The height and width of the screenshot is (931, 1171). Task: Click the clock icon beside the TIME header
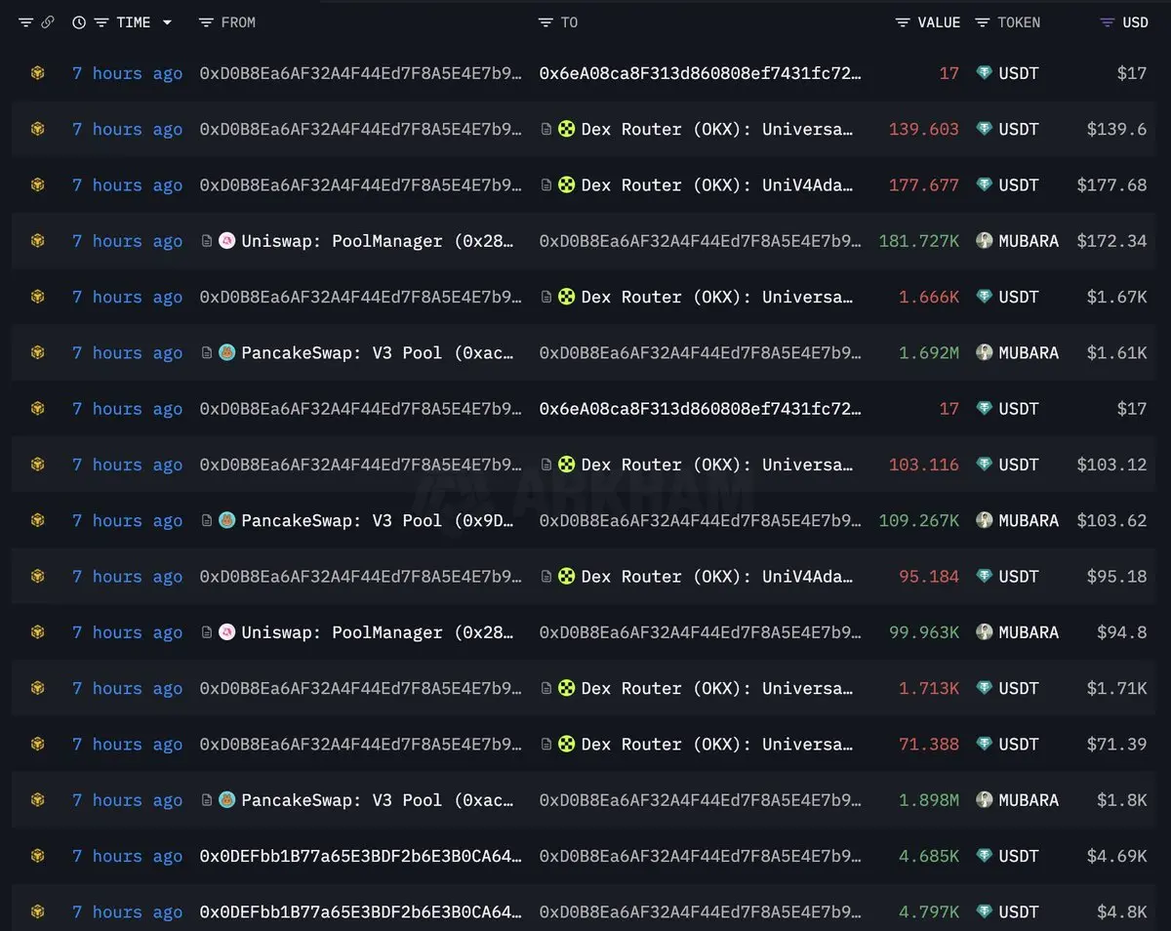click(x=79, y=22)
